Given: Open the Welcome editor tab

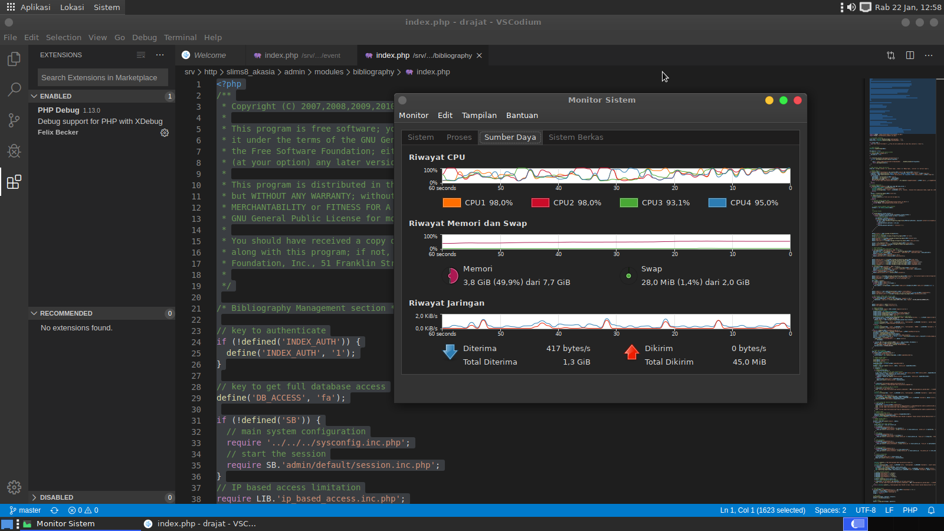Looking at the screenshot, I should [210, 55].
